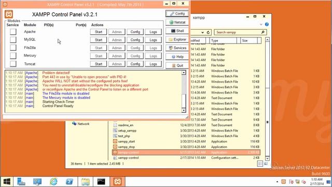The image size is (332, 187).
Task: Select the xampp_start application
Action: (x=187, y=141)
